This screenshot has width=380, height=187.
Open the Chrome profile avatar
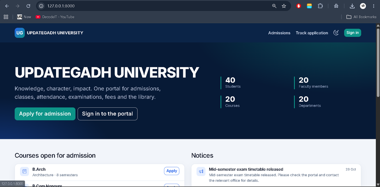[x=363, y=6]
